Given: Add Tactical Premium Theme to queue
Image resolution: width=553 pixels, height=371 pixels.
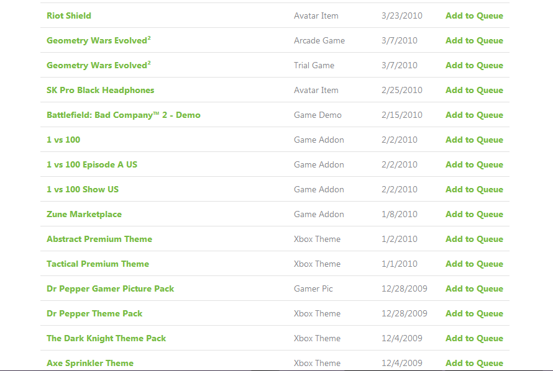Looking at the screenshot, I should [474, 264].
